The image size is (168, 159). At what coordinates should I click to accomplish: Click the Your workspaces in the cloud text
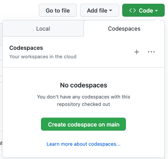point(43,57)
